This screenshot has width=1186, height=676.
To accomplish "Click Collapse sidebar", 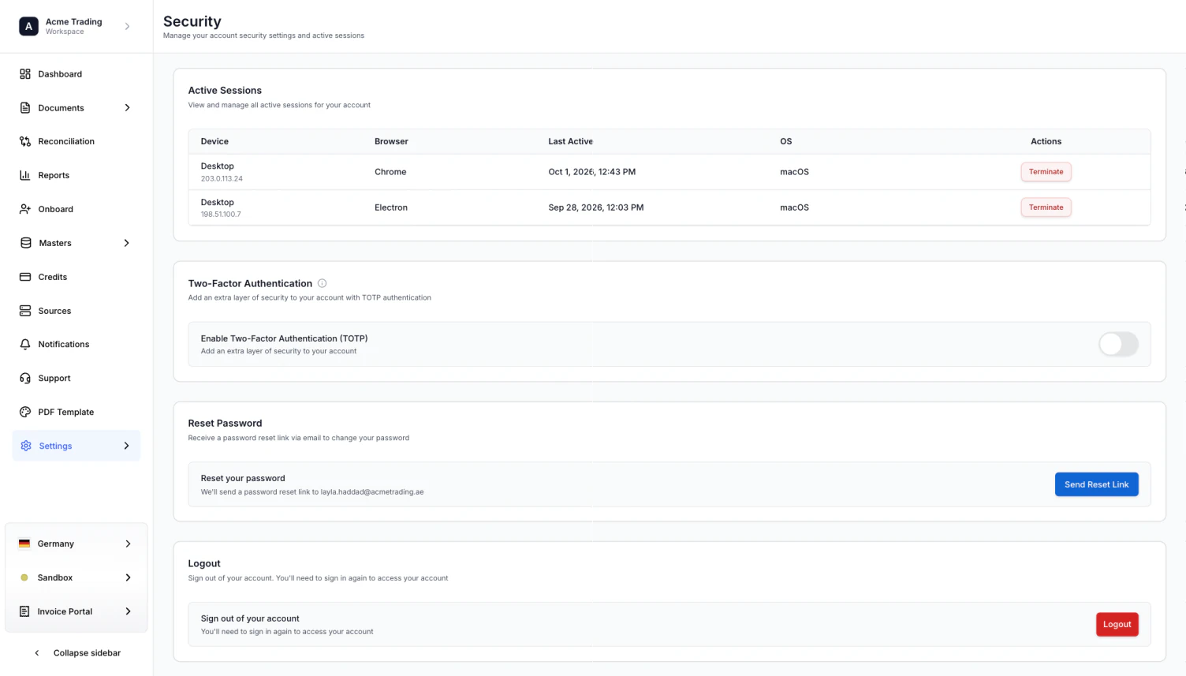I will [x=76, y=653].
